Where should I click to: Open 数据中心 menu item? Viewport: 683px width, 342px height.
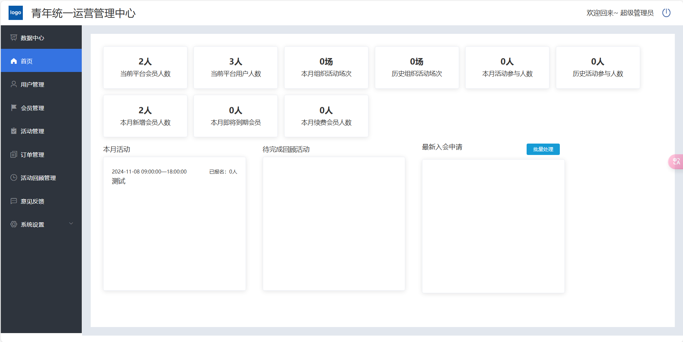[41, 37]
